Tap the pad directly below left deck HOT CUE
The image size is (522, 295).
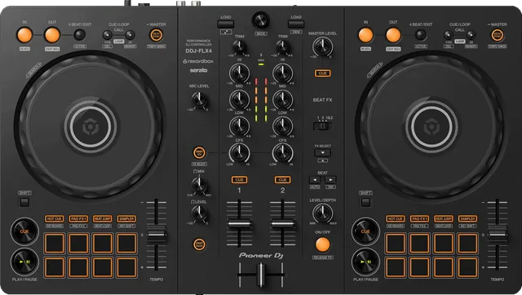pos(55,243)
